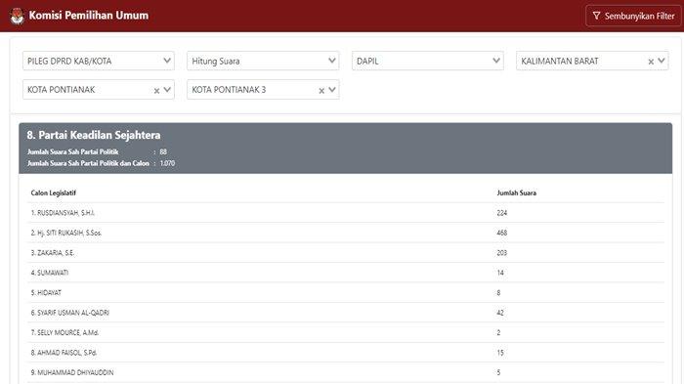Click Sembunyikan Filter button
The image size is (684, 384).
coord(633,16)
